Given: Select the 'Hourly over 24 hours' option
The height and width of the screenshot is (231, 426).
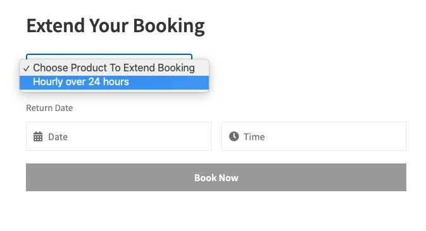Looking at the screenshot, I should tap(114, 82).
